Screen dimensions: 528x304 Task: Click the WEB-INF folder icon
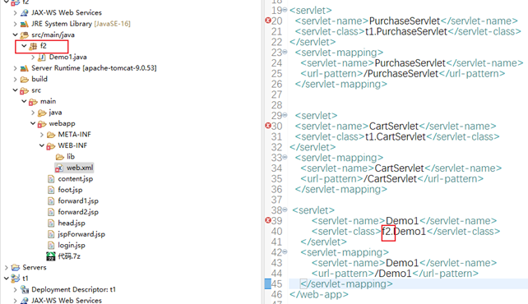51,146
